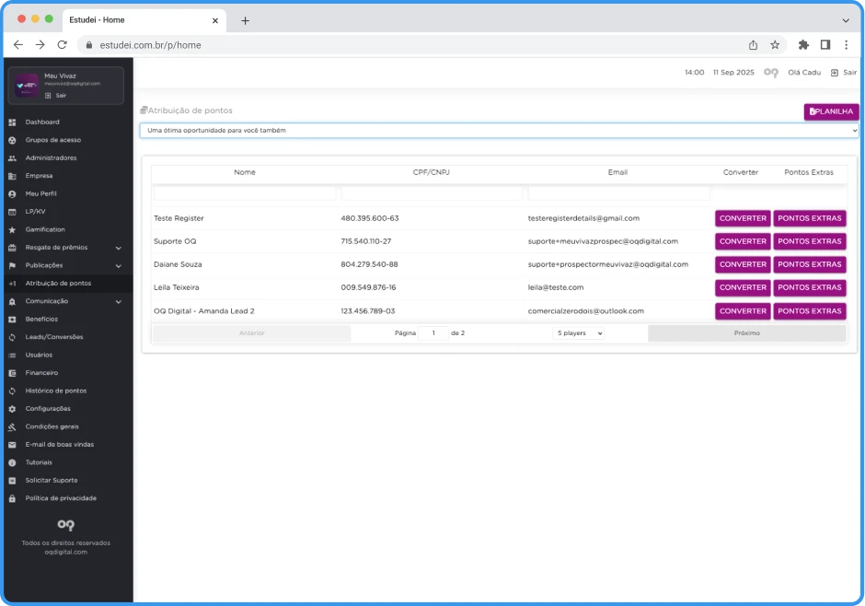
Task: Click the PLANILHA export button
Action: pos(831,111)
